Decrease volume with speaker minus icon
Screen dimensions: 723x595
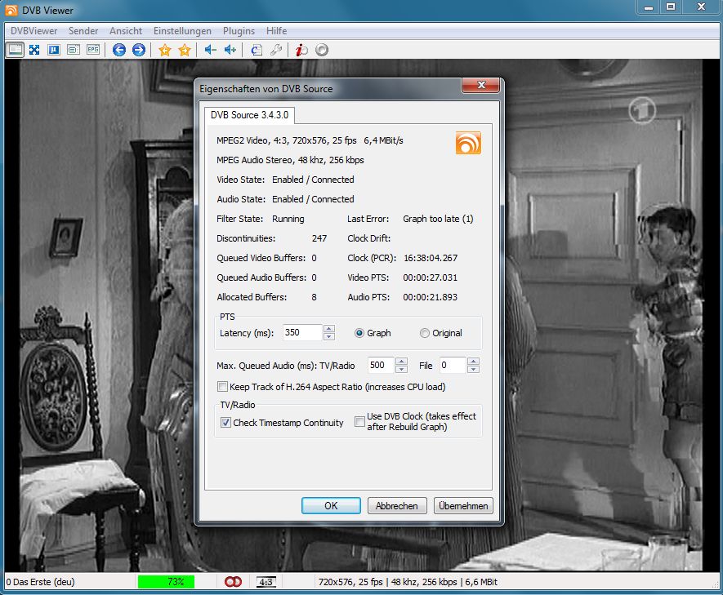[x=210, y=49]
